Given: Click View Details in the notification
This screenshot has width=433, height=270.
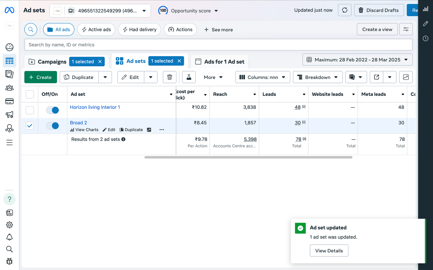Looking at the screenshot, I should (x=329, y=251).
